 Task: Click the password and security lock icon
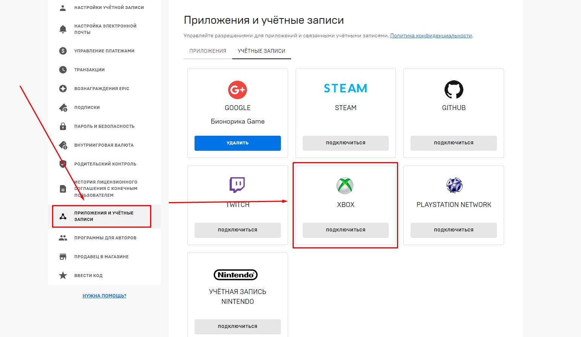tap(63, 126)
